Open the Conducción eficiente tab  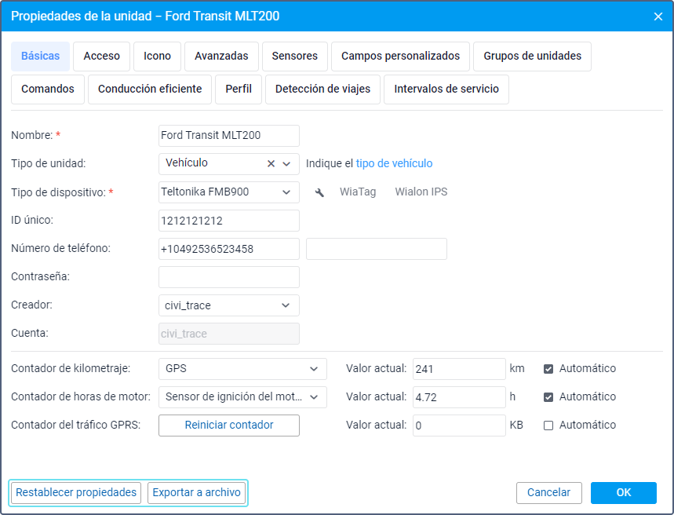click(x=150, y=89)
